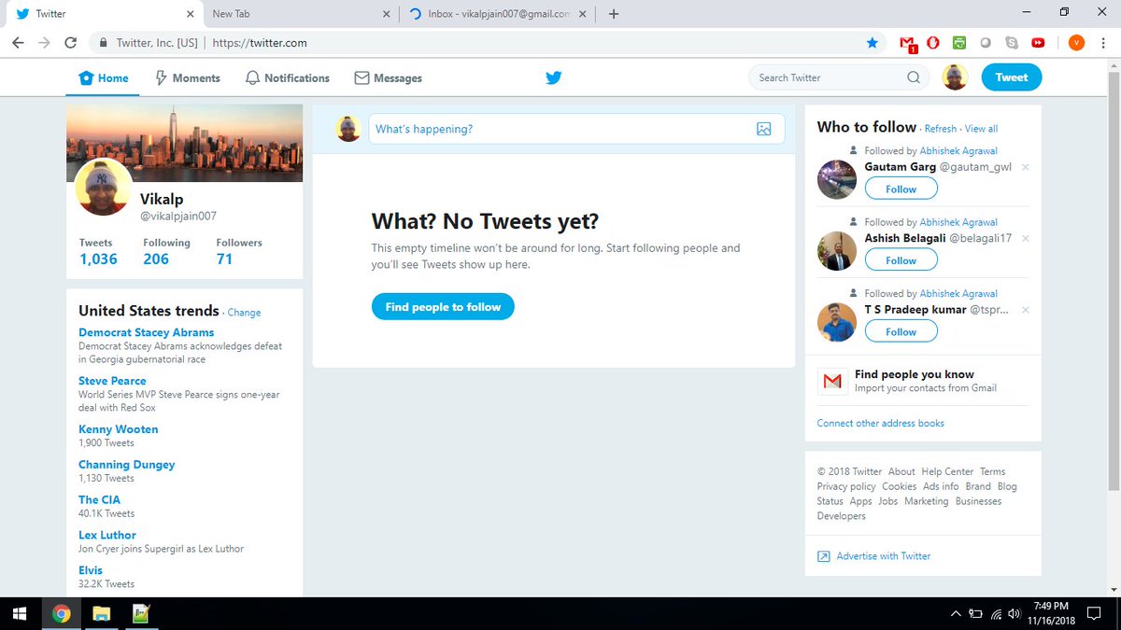Image resolution: width=1121 pixels, height=630 pixels.
Task: Open the Elvis trend
Action: (91, 570)
